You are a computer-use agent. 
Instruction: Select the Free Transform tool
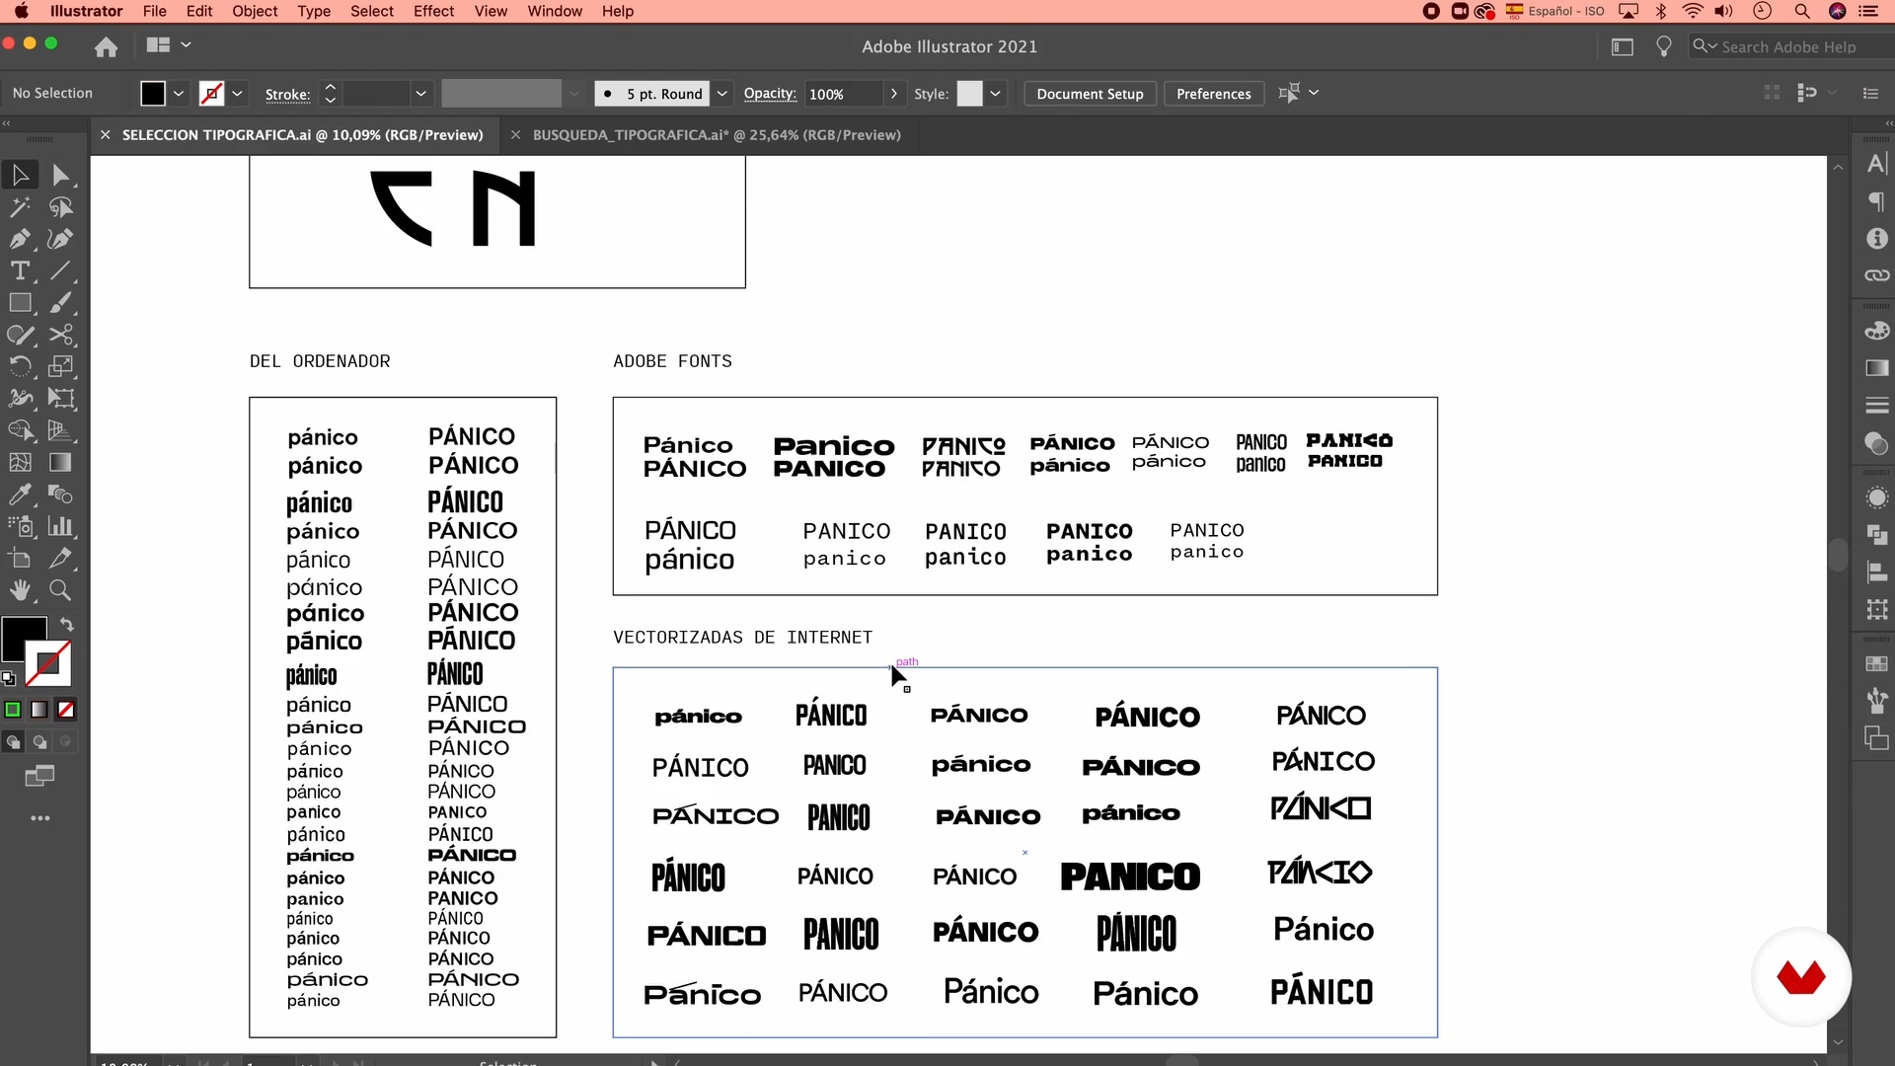[x=60, y=399]
